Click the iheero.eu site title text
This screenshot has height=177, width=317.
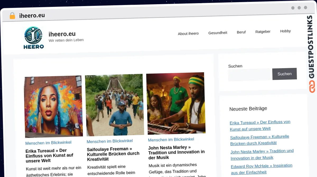[62, 34]
